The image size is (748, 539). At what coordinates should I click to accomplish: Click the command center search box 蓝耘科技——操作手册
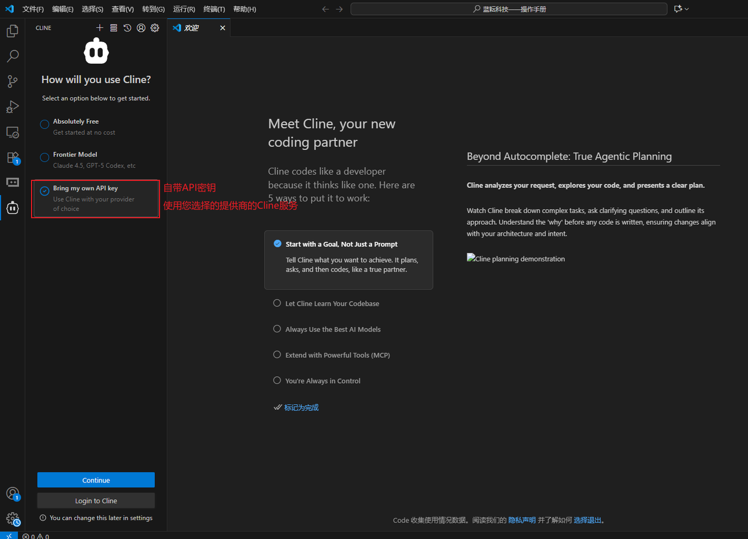coord(509,9)
